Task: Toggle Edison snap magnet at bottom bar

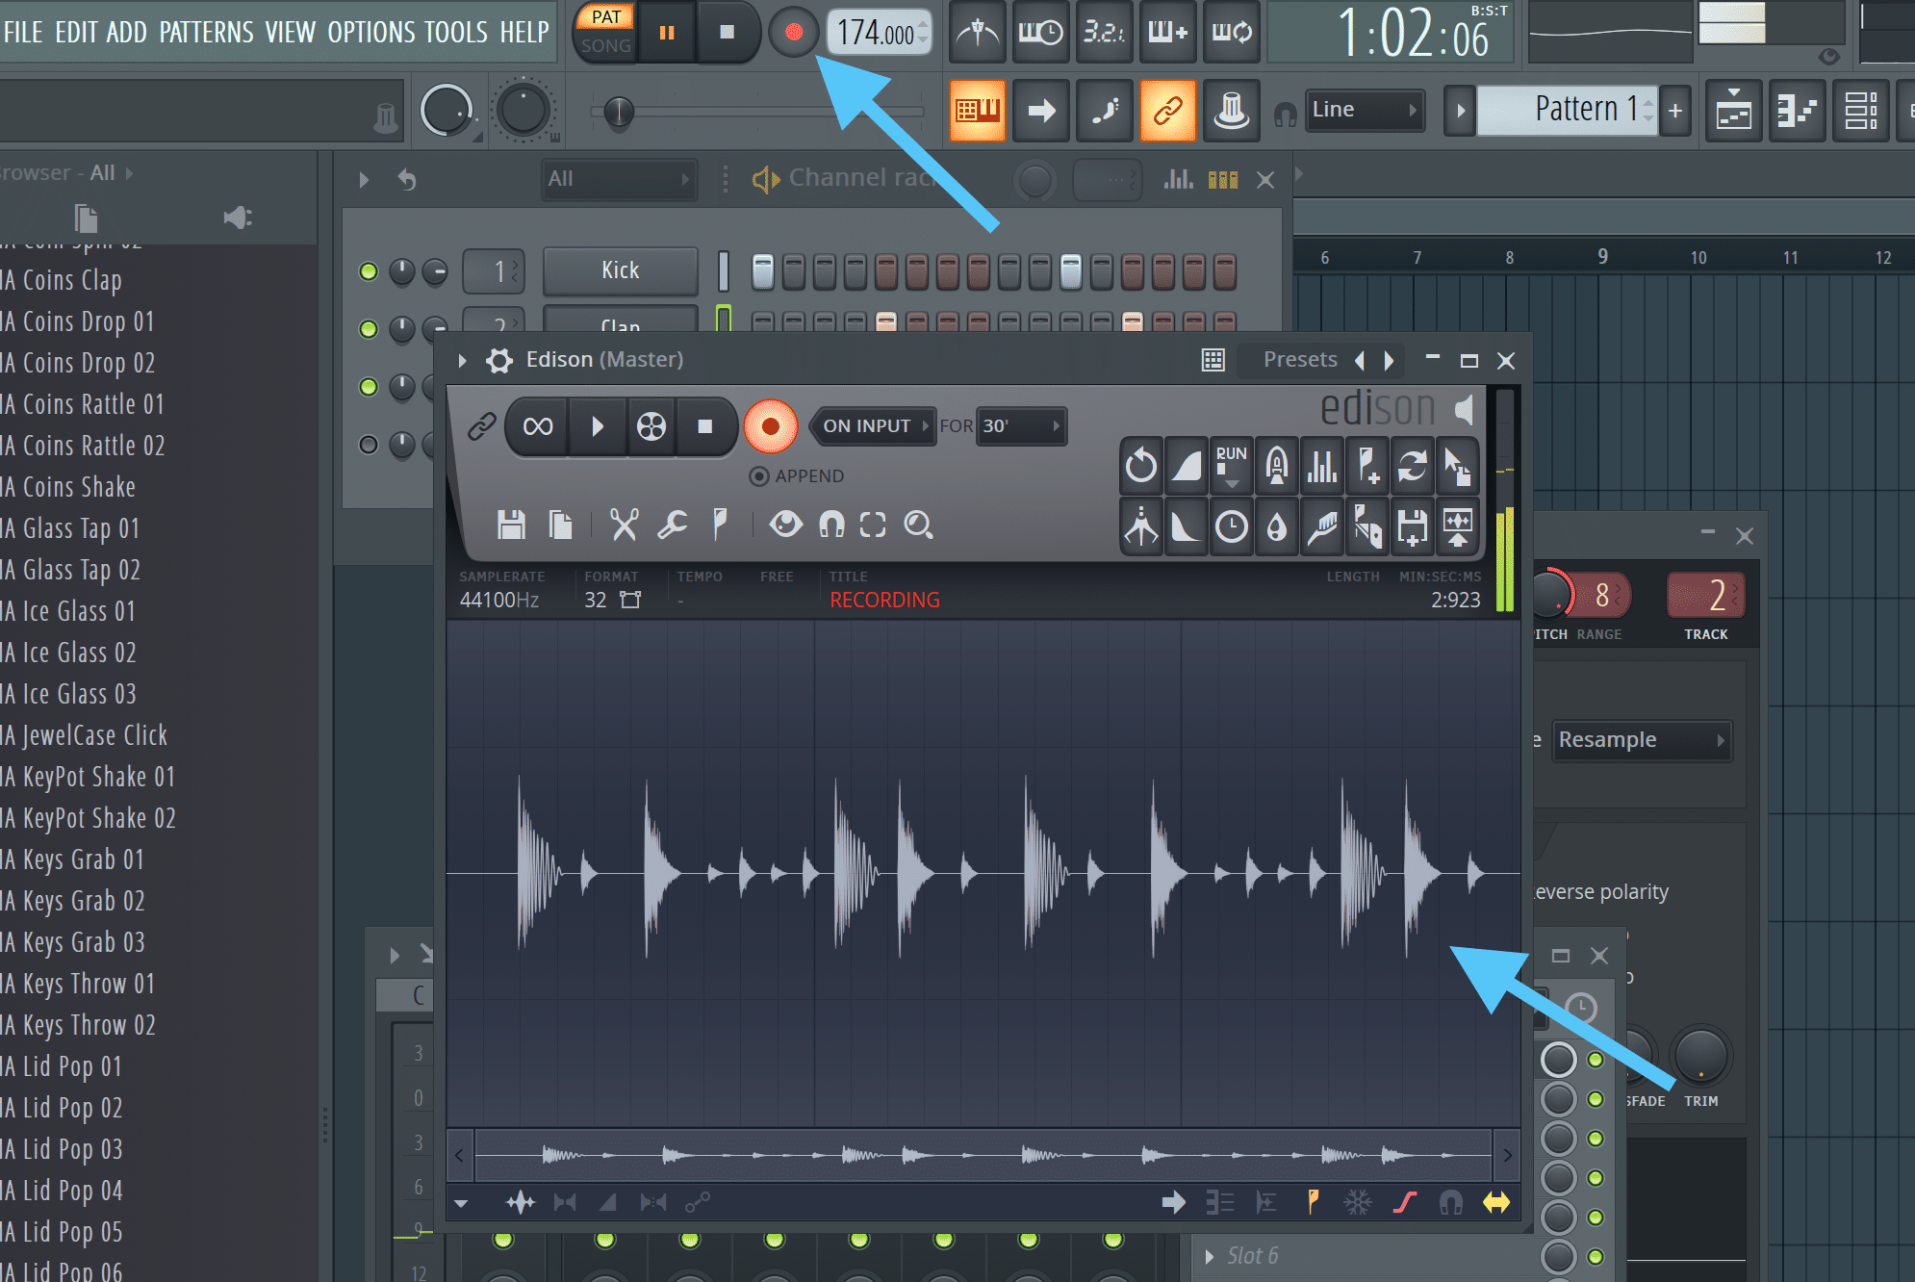Action: (1451, 1202)
